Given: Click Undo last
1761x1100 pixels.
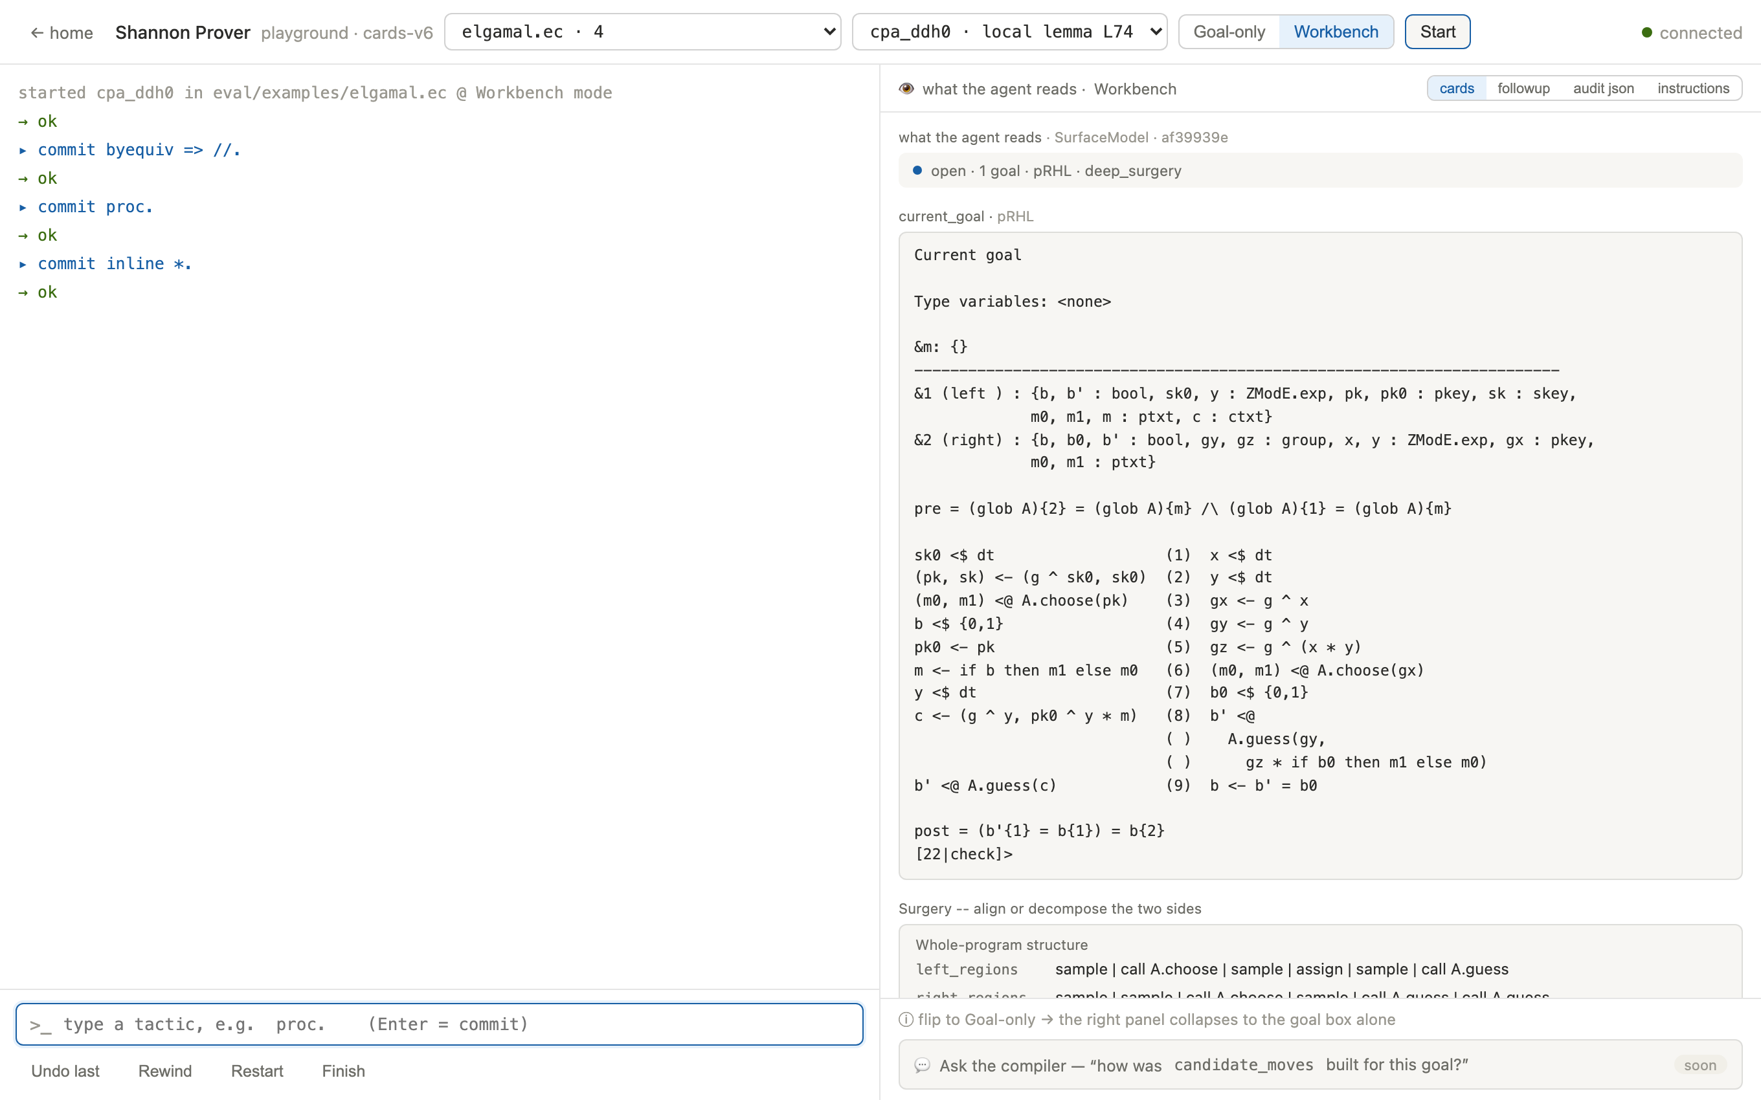Looking at the screenshot, I should [x=65, y=1071].
